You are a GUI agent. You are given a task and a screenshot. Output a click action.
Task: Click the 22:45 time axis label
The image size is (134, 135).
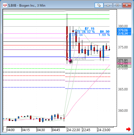click(86, 130)
